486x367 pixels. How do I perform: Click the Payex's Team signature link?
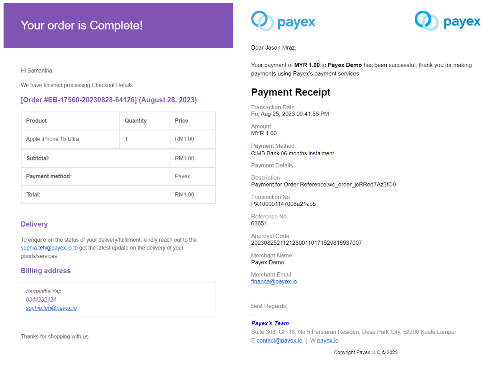(x=270, y=323)
